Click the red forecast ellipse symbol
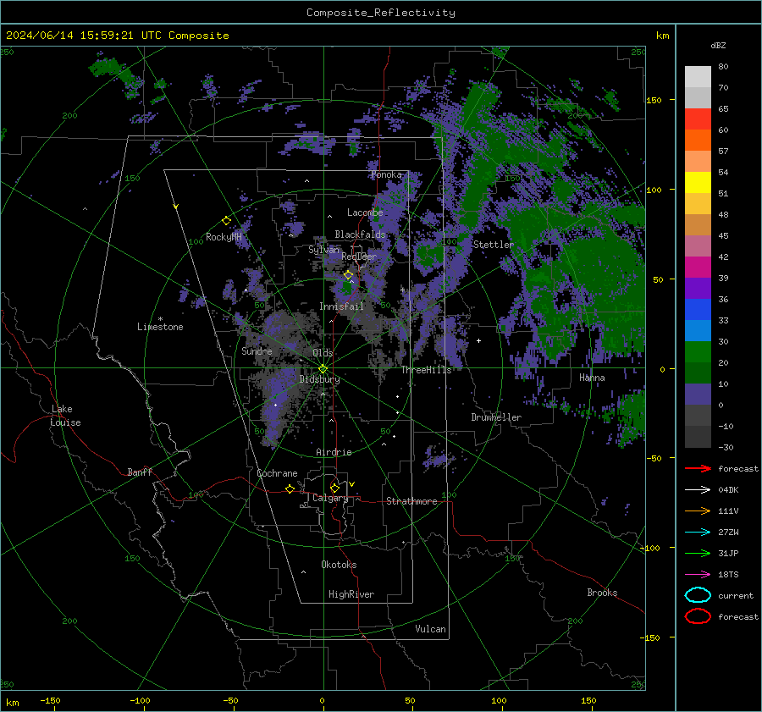 point(698,616)
